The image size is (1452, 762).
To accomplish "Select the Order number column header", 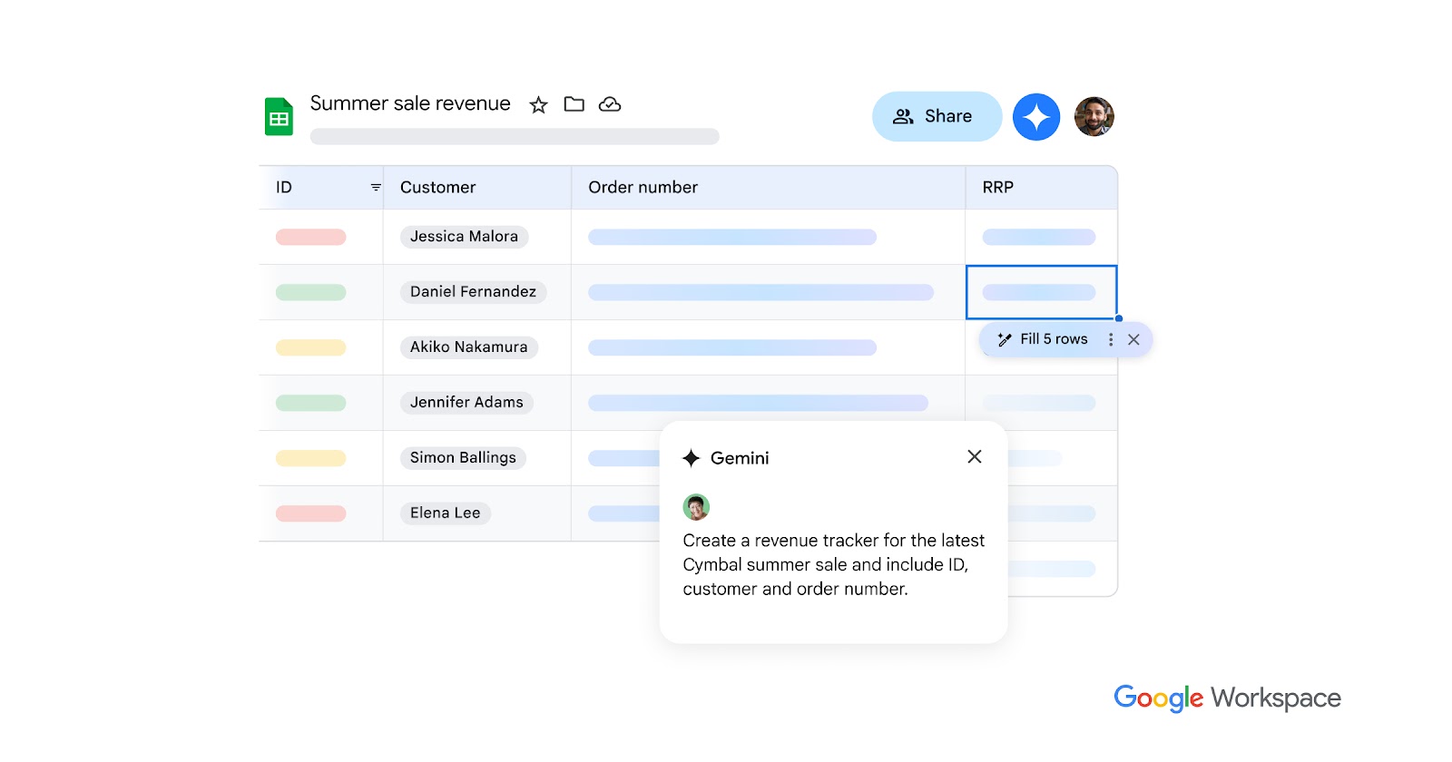I will [643, 188].
